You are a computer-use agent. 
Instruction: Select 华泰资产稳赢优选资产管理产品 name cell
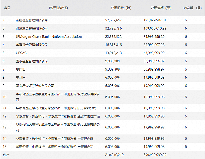54,147
